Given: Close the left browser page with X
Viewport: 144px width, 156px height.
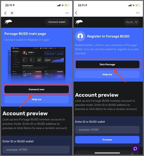Looking at the screenshot, I should tap(12, 13).
